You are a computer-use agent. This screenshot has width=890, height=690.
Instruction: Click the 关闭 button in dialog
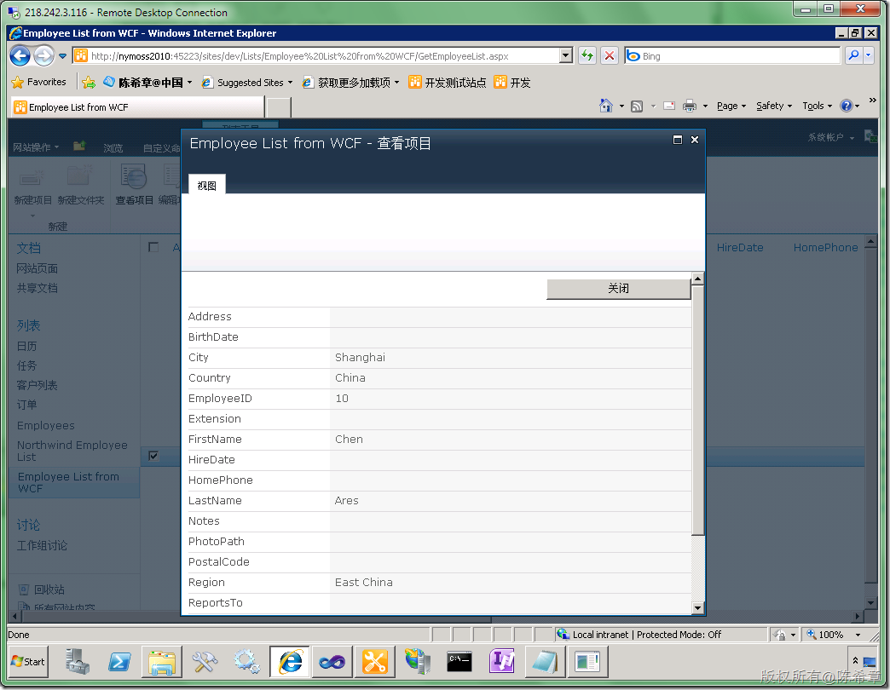[618, 289]
